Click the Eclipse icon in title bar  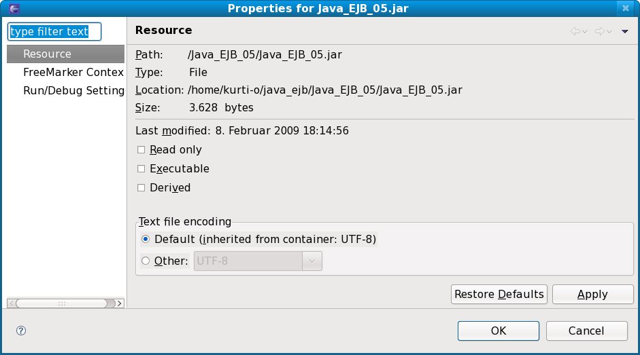coord(8,8)
